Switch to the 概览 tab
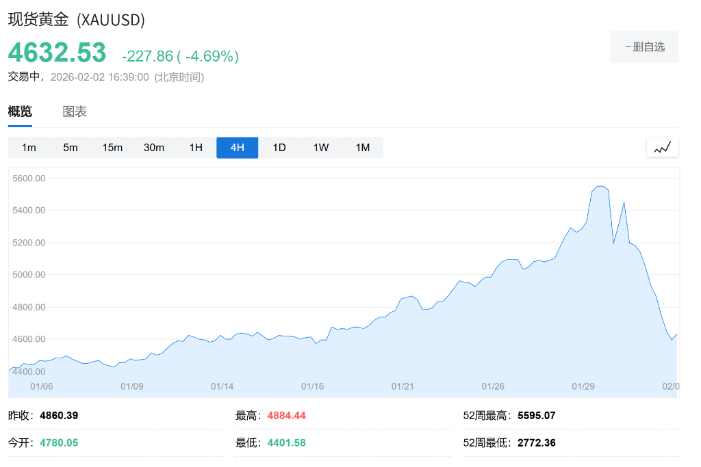The height and width of the screenshot is (467, 701). pos(20,112)
